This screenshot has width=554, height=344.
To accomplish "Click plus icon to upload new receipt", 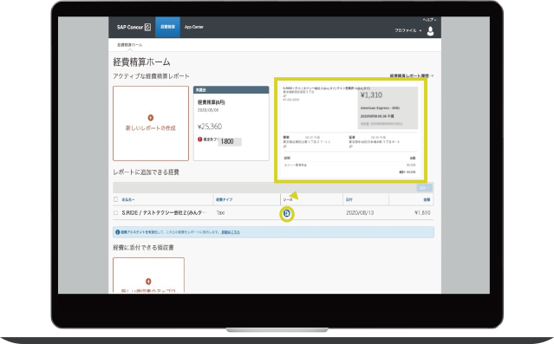I will (x=148, y=282).
